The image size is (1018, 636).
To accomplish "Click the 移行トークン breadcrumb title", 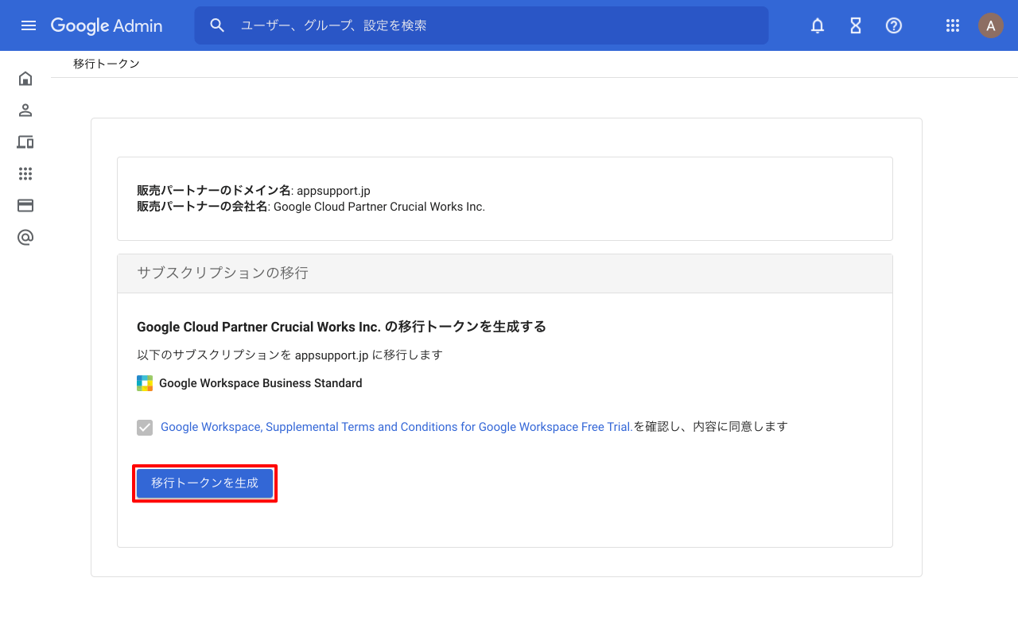I will (x=107, y=64).
